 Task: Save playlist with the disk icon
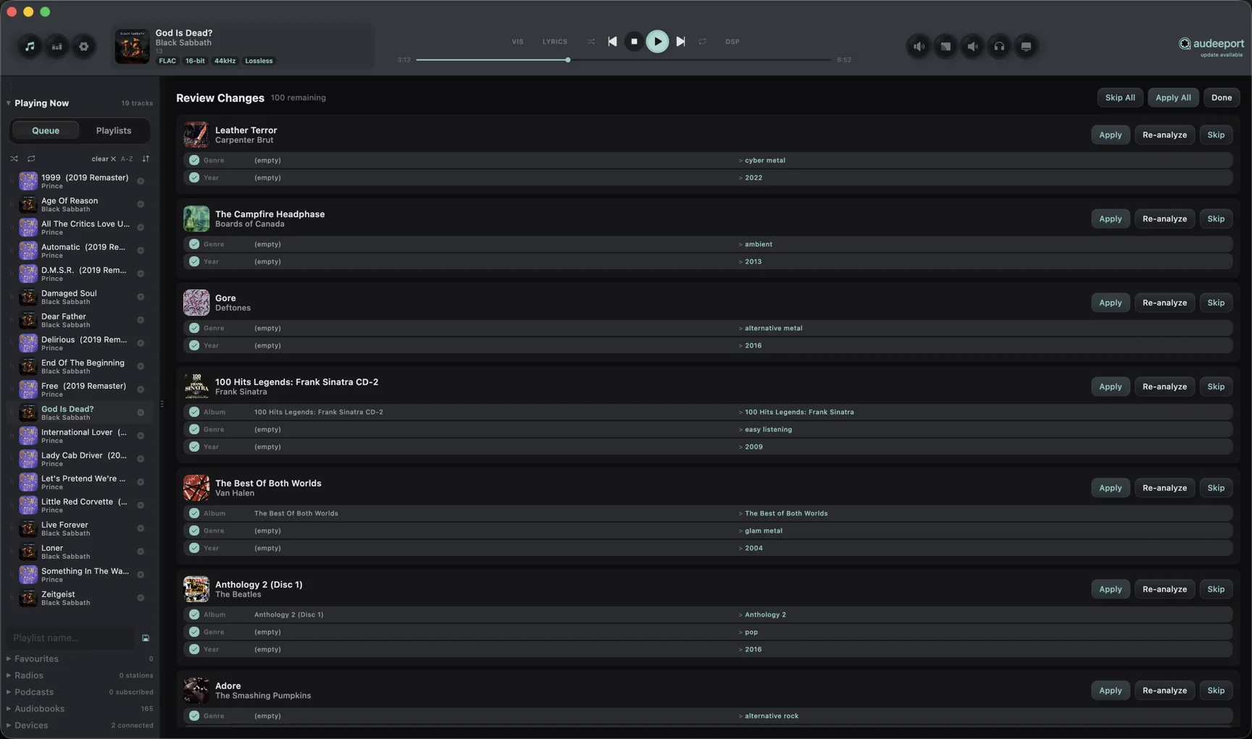pyautogui.click(x=146, y=638)
